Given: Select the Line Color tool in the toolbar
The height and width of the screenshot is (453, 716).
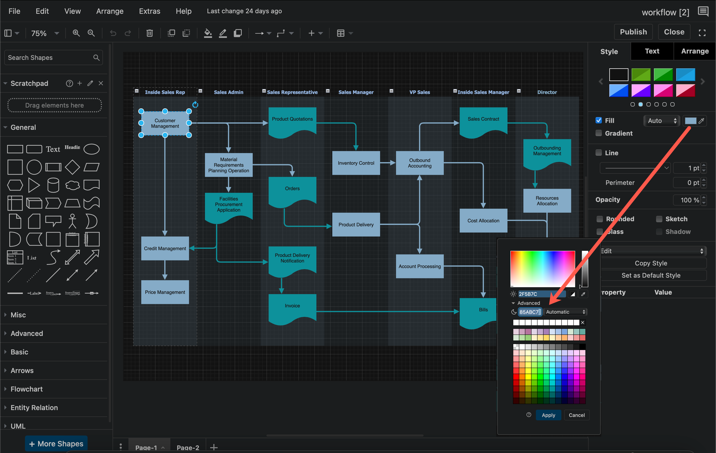Looking at the screenshot, I should (x=222, y=33).
